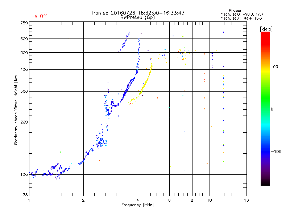The image size is (290, 218).
Task: Click the 'RwPretec (8p)' subtitle
Action: tap(137, 17)
